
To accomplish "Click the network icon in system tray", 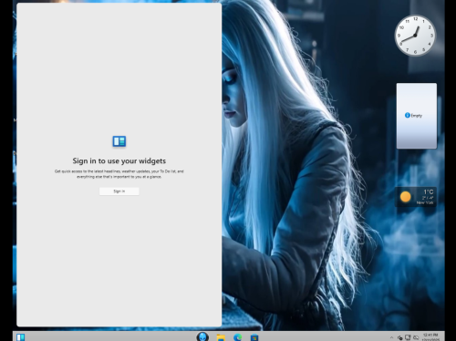I will (408, 337).
